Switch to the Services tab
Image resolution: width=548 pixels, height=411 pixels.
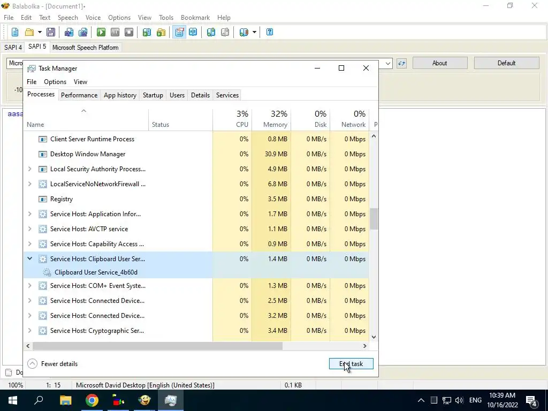(227, 95)
